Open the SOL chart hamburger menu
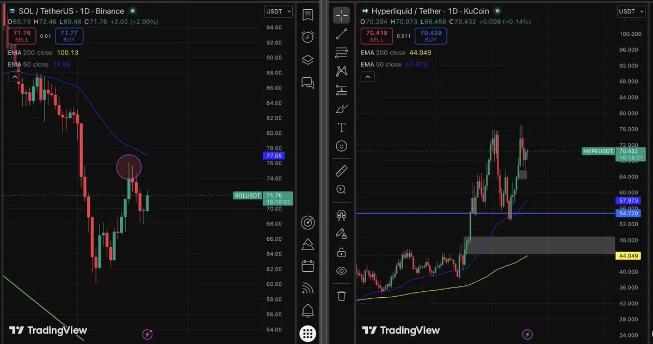This screenshot has height=344, width=653. pyautogui.click(x=11, y=11)
